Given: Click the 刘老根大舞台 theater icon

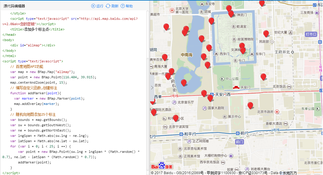Looking at the screenshot, I should click(247, 169).
